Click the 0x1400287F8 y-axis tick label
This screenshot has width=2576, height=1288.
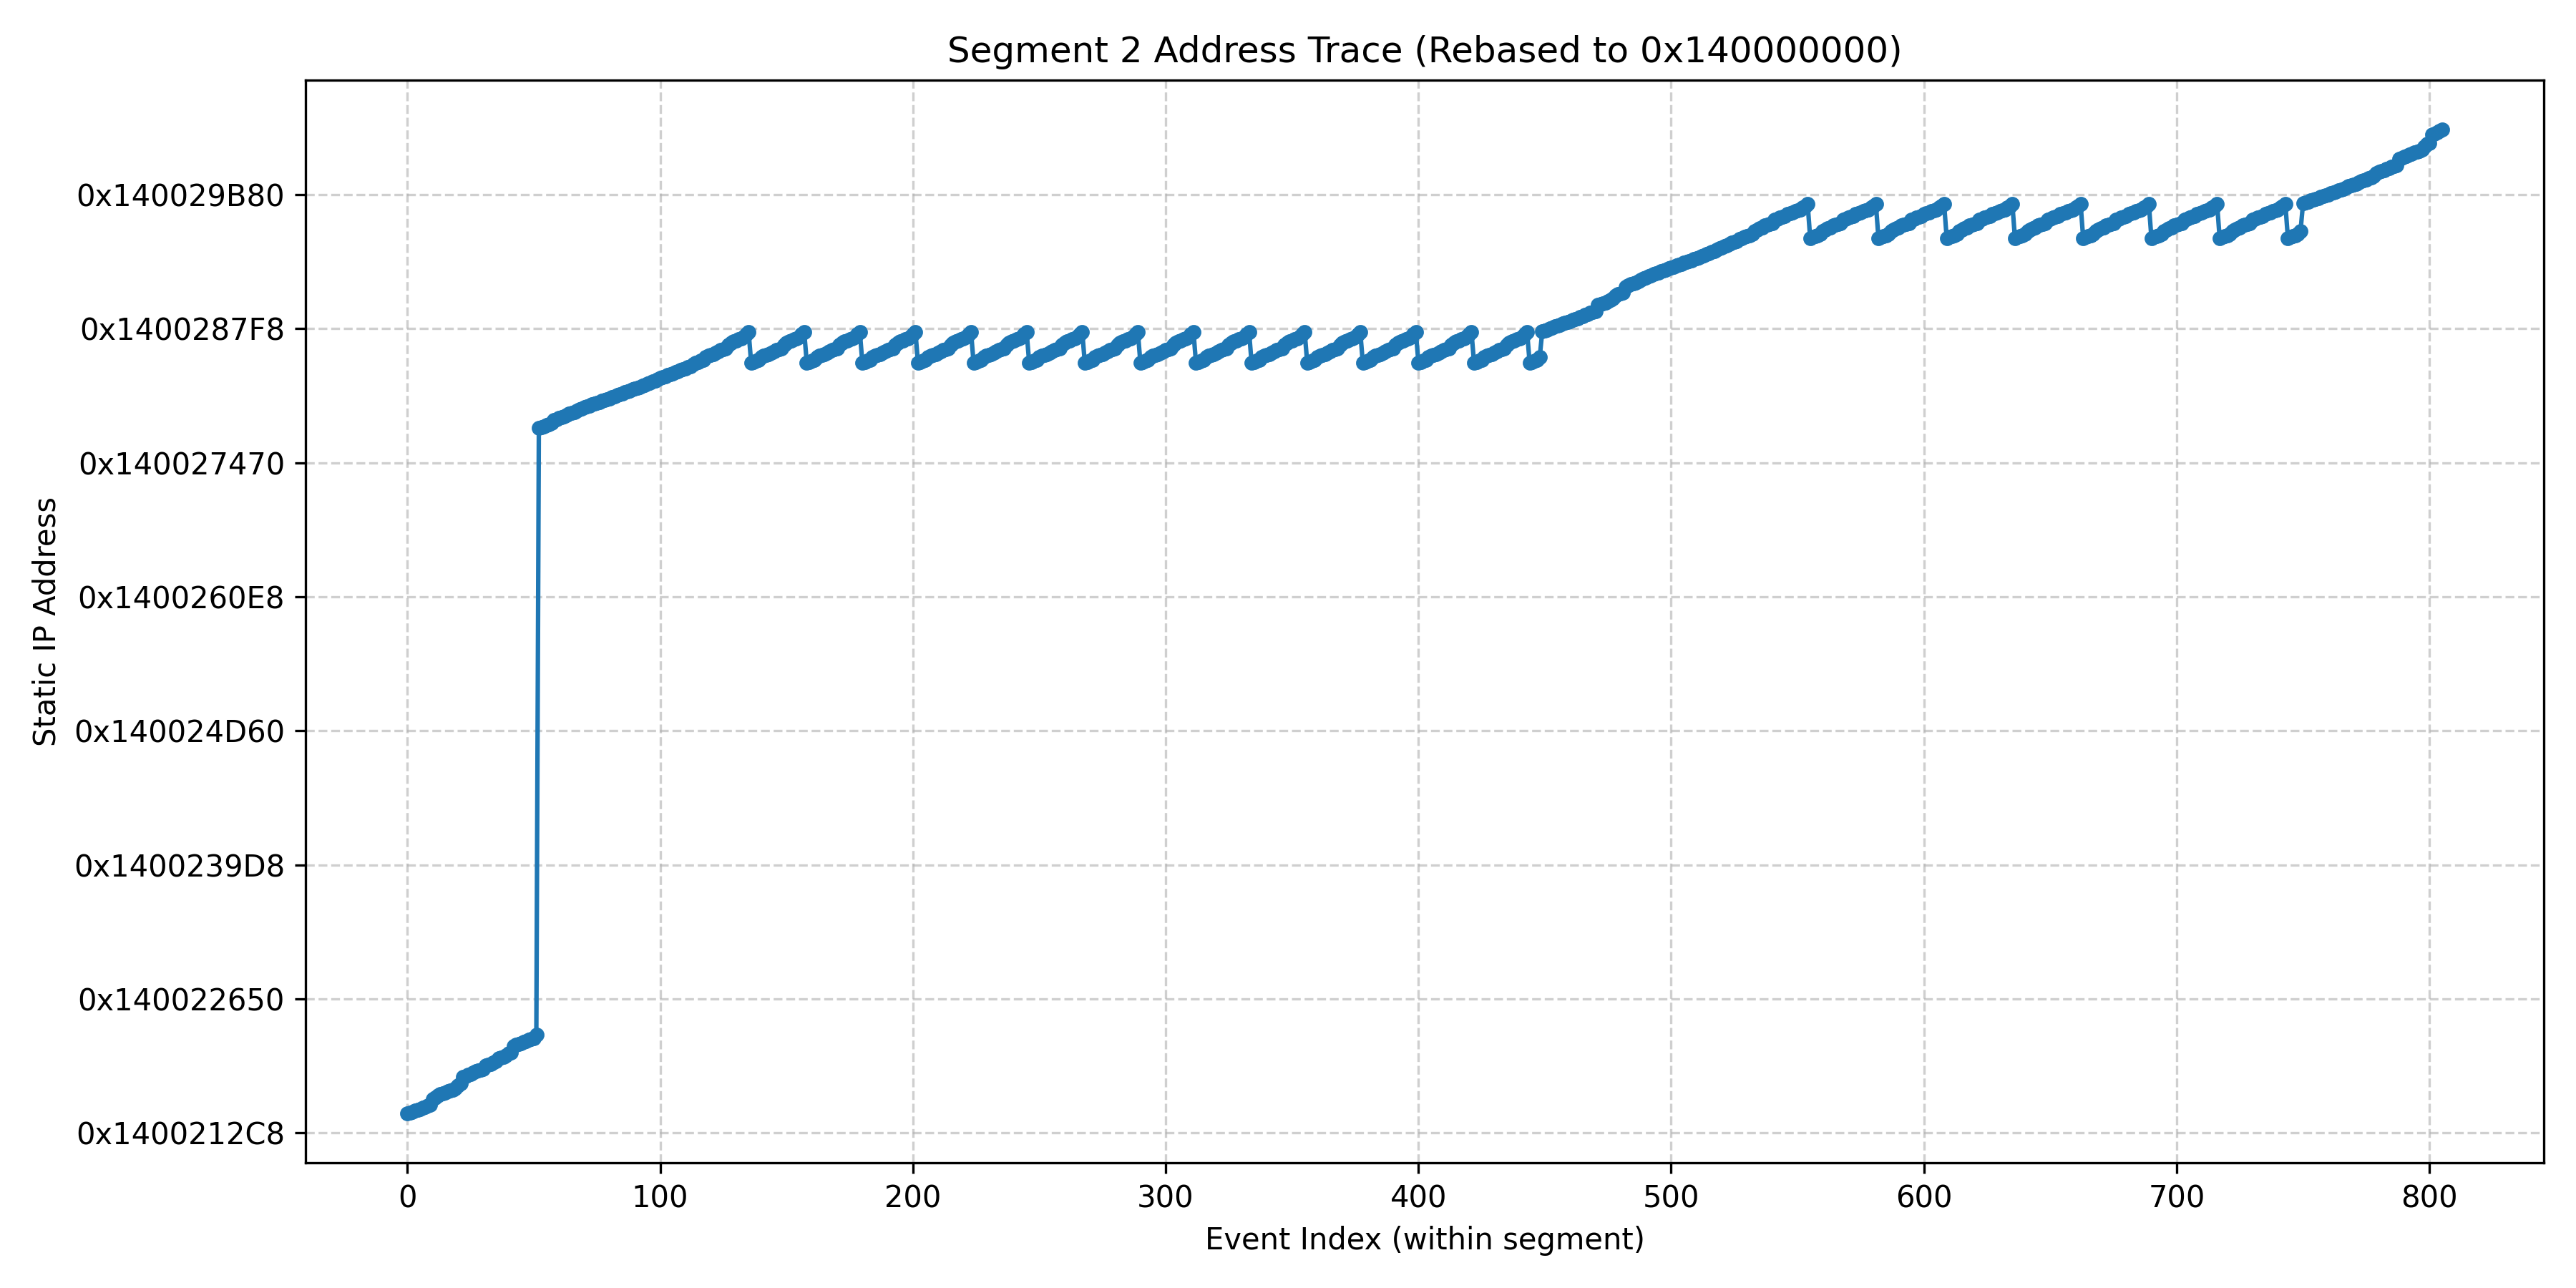pos(182,329)
